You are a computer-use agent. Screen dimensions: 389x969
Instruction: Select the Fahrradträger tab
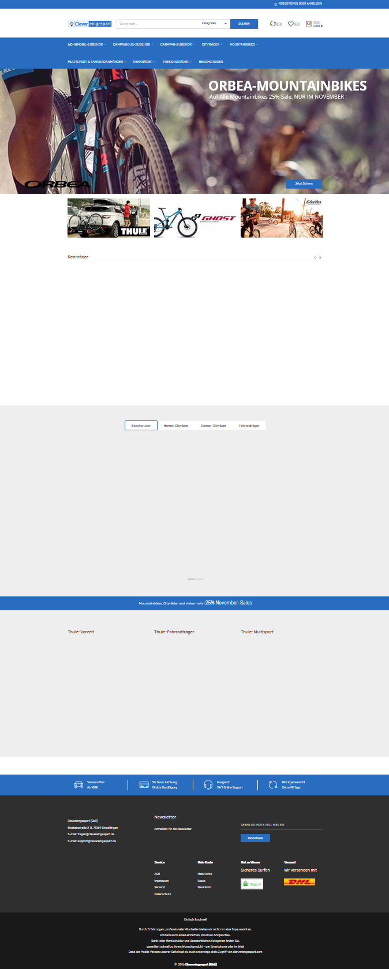coord(249,426)
